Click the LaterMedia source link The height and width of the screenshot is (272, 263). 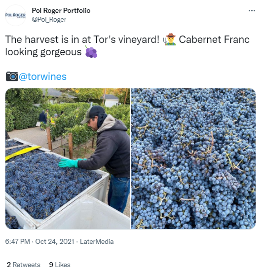pos(97,241)
